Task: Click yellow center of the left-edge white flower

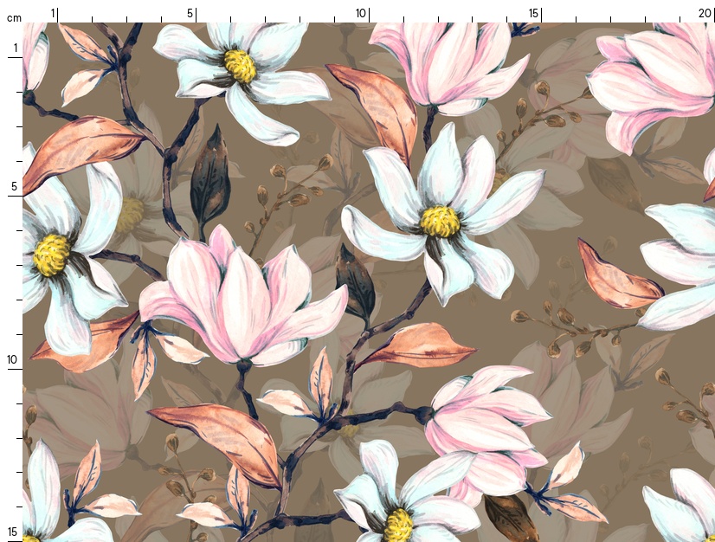Action: pyautogui.click(x=51, y=255)
